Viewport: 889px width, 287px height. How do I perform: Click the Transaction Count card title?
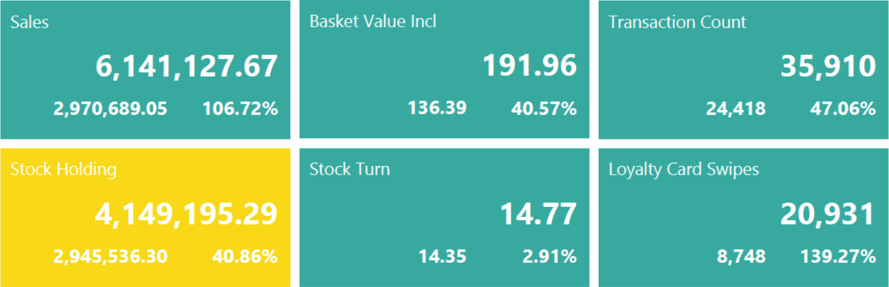coord(677,22)
